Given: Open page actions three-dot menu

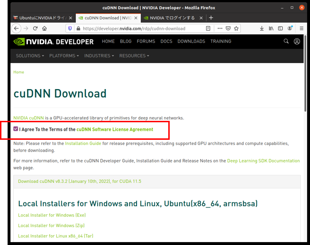Looking at the screenshot, I should (220, 28).
